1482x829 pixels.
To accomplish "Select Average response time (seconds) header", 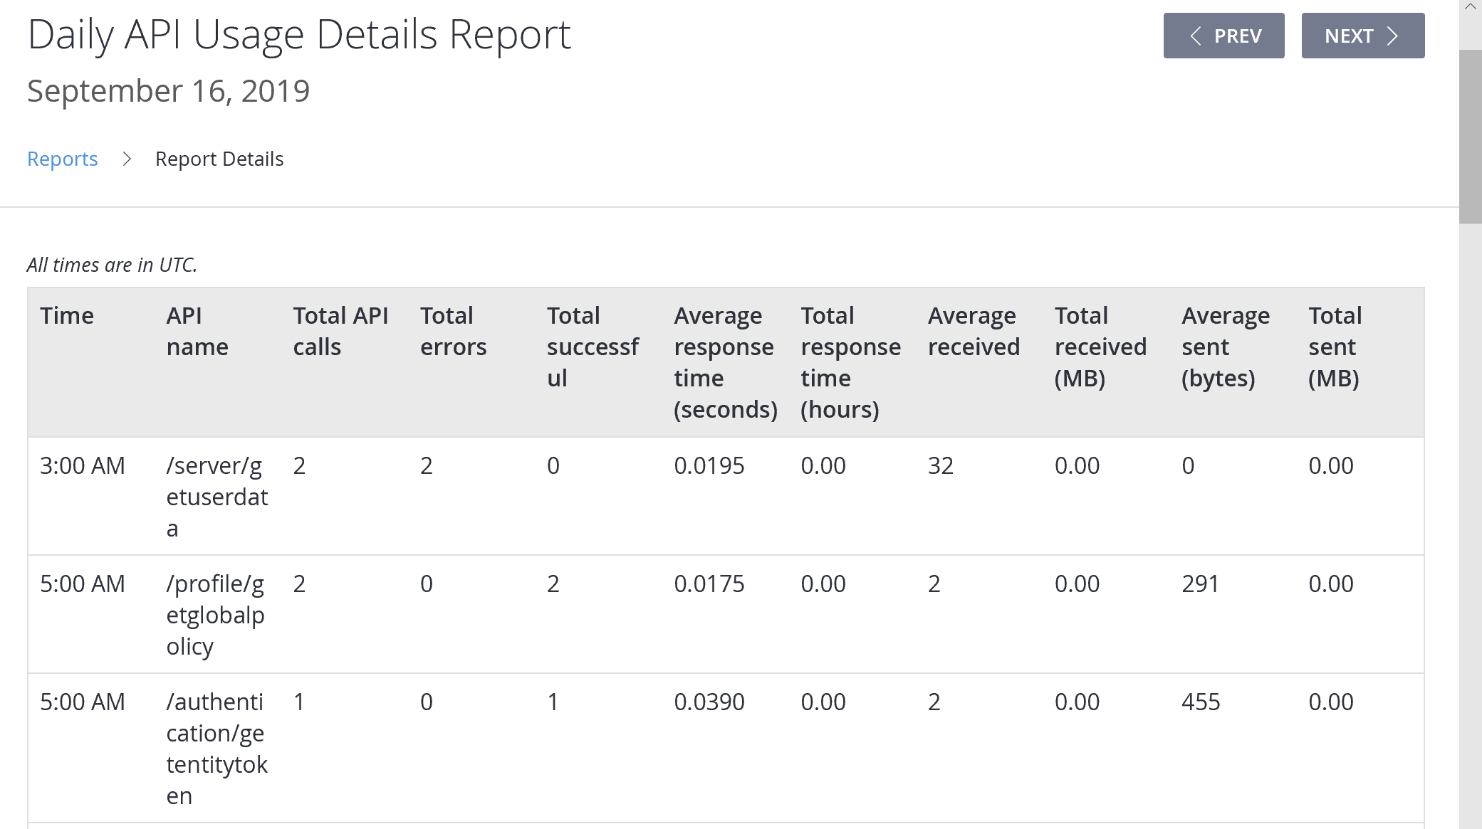I will coord(725,362).
